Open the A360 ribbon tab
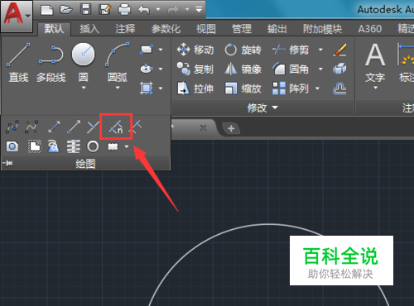The width and height of the screenshot is (414, 306). (x=370, y=29)
